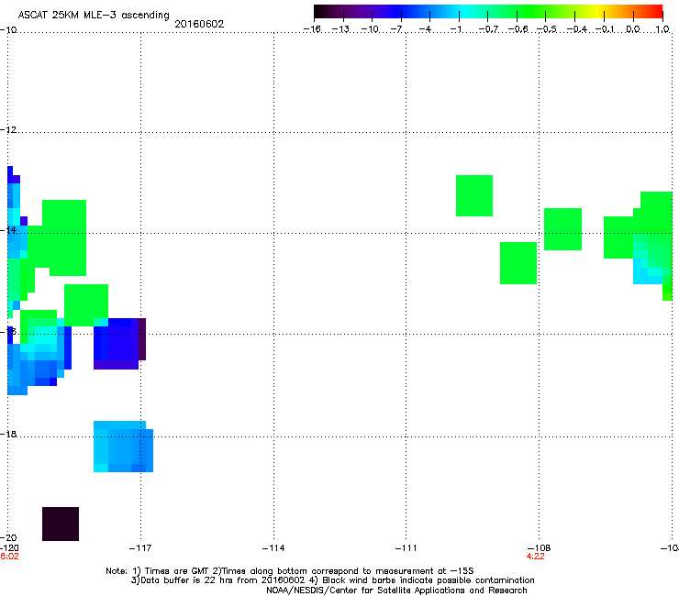Click the note 'Times are GMT'
This screenshot has width=679, height=596.
[177, 571]
